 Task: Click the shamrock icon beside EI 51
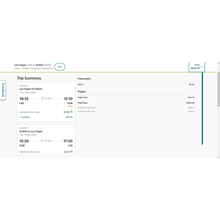click(71, 152)
